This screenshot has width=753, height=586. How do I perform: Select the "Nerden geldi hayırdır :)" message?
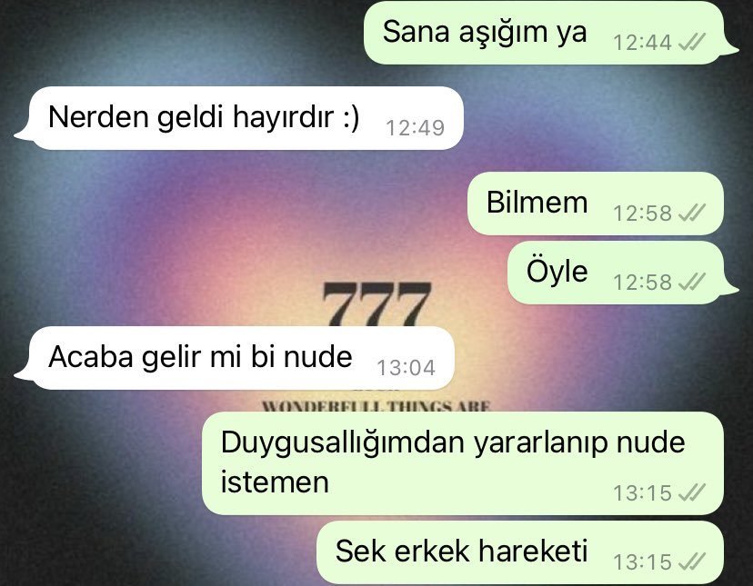(238, 118)
